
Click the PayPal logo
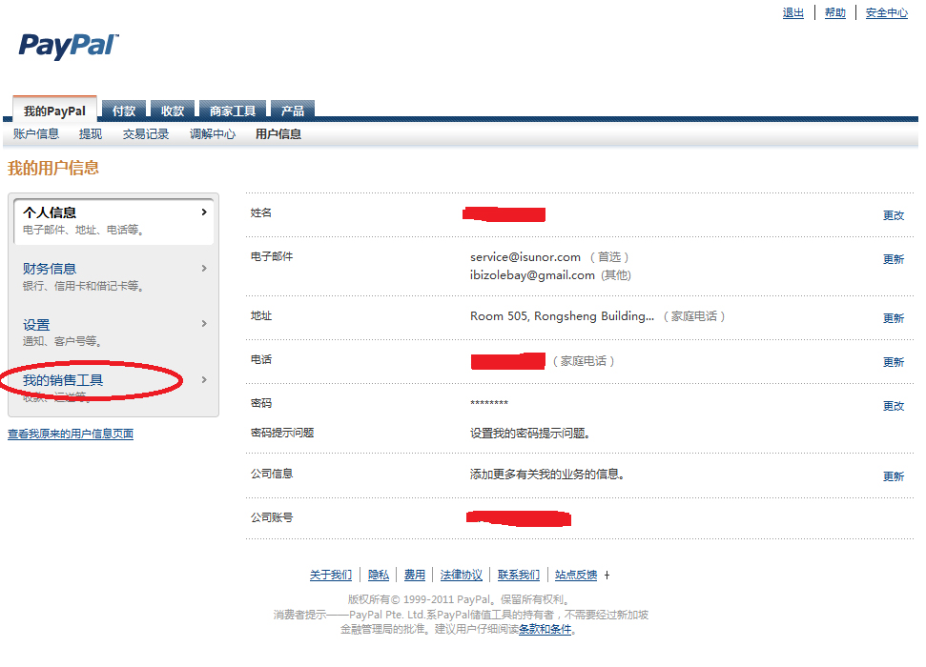(69, 46)
